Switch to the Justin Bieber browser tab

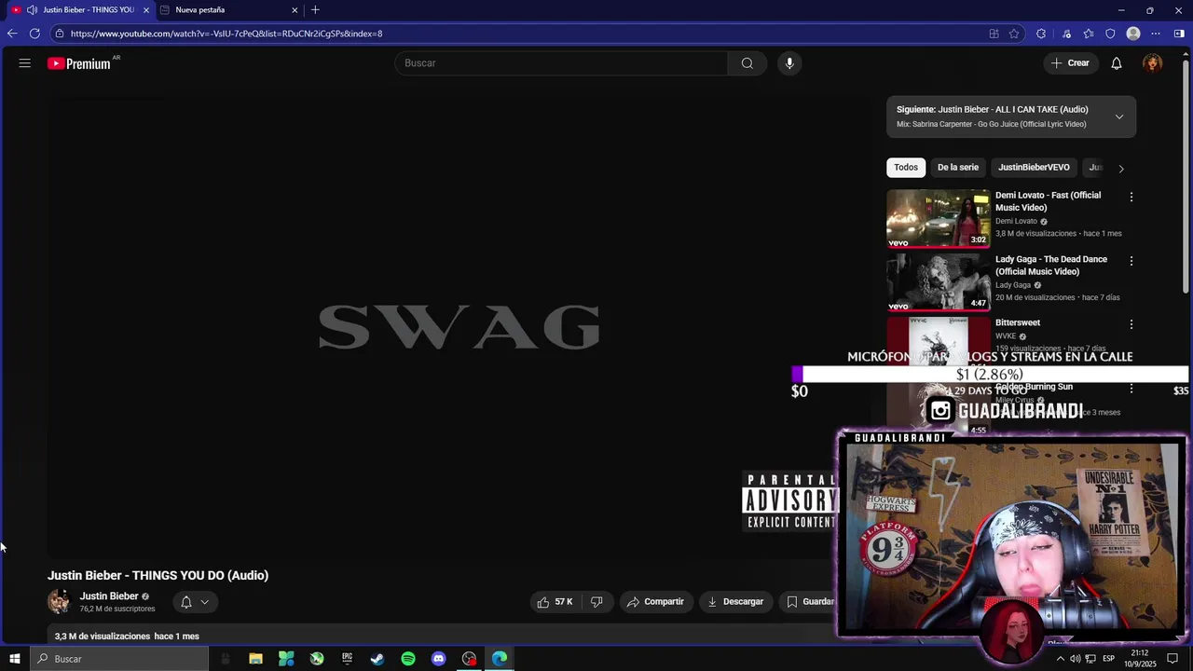click(79, 10)
